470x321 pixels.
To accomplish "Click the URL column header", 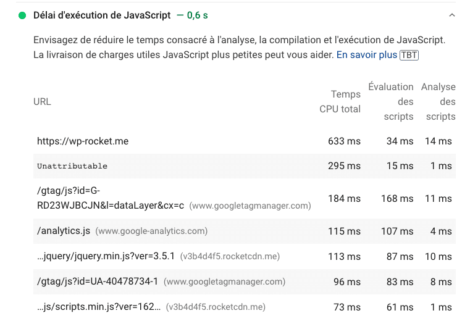I will point(42,102).
